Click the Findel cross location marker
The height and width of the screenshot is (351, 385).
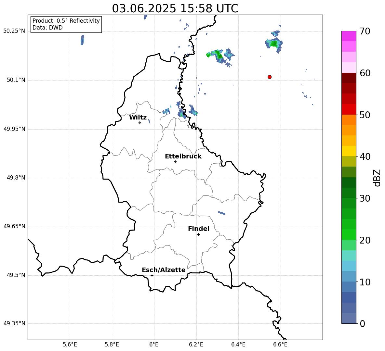198,234
